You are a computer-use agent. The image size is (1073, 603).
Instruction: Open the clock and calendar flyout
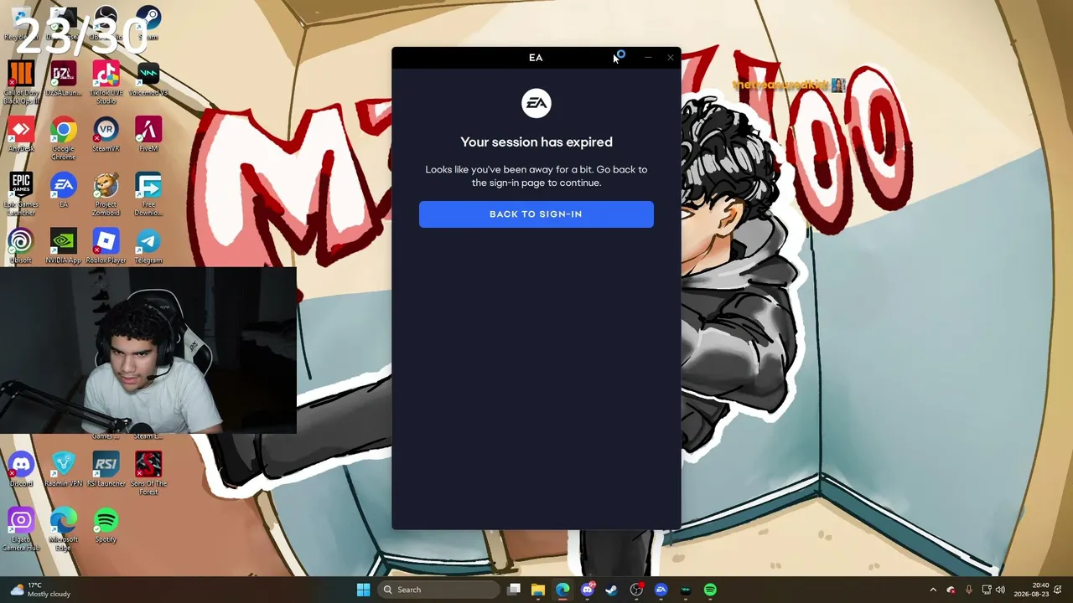click(x=1032, y=590)
